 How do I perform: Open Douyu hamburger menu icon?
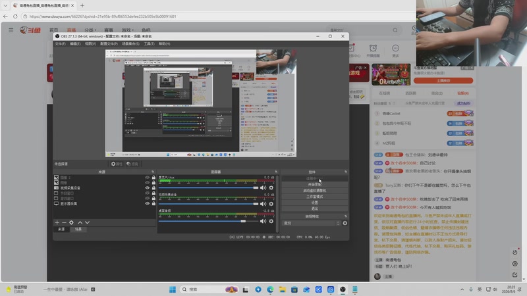[11, 30]
